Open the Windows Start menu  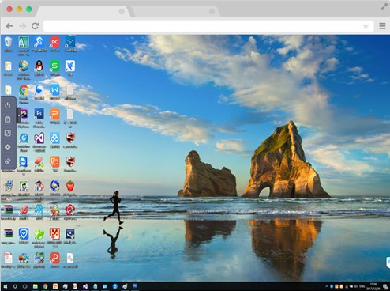point(6,286)
